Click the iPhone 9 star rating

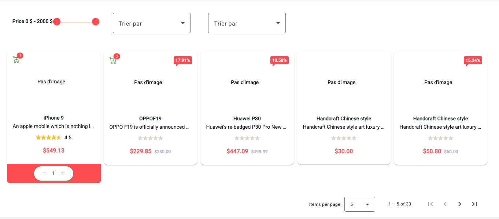48,138
